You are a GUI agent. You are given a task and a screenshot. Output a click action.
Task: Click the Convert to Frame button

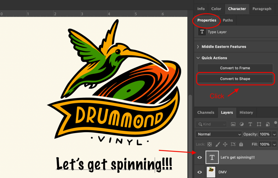[x=235, y=68]
